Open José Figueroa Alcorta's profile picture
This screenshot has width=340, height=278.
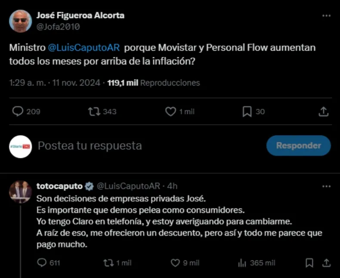pyautogui.click(x=20, y=21)
